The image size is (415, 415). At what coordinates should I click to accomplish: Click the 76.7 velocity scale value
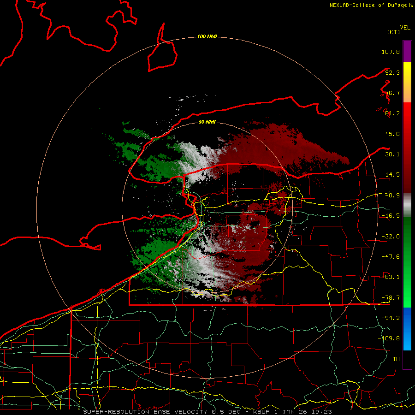pos(392,93)
